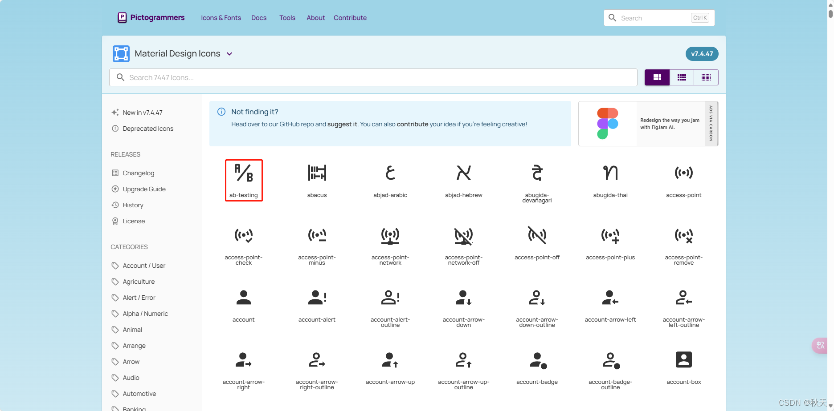Select the ab-testing icon
The height and width of the screenshot is (411, 834).
coord(244,180)
